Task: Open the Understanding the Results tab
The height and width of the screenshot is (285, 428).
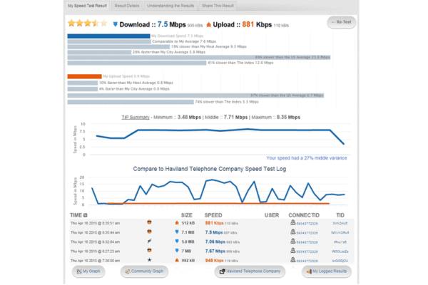Action: 169,5
